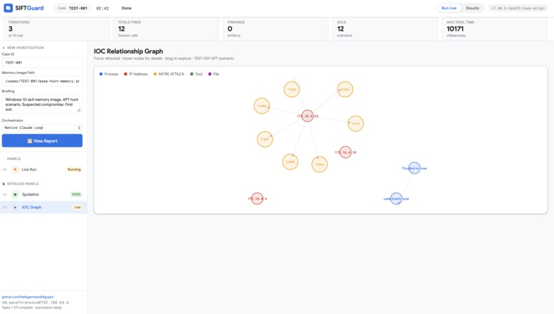Click the Live Run lightning icon
The width and height of the screenshot is (554, 314).
pyautogui.click(x=15, y=169)
